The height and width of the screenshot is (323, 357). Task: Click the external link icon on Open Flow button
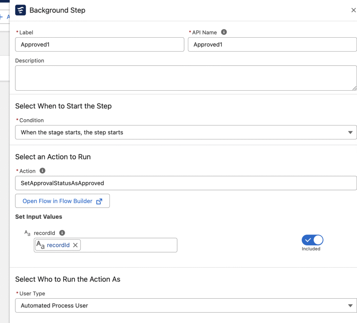(x=99, y=201)
